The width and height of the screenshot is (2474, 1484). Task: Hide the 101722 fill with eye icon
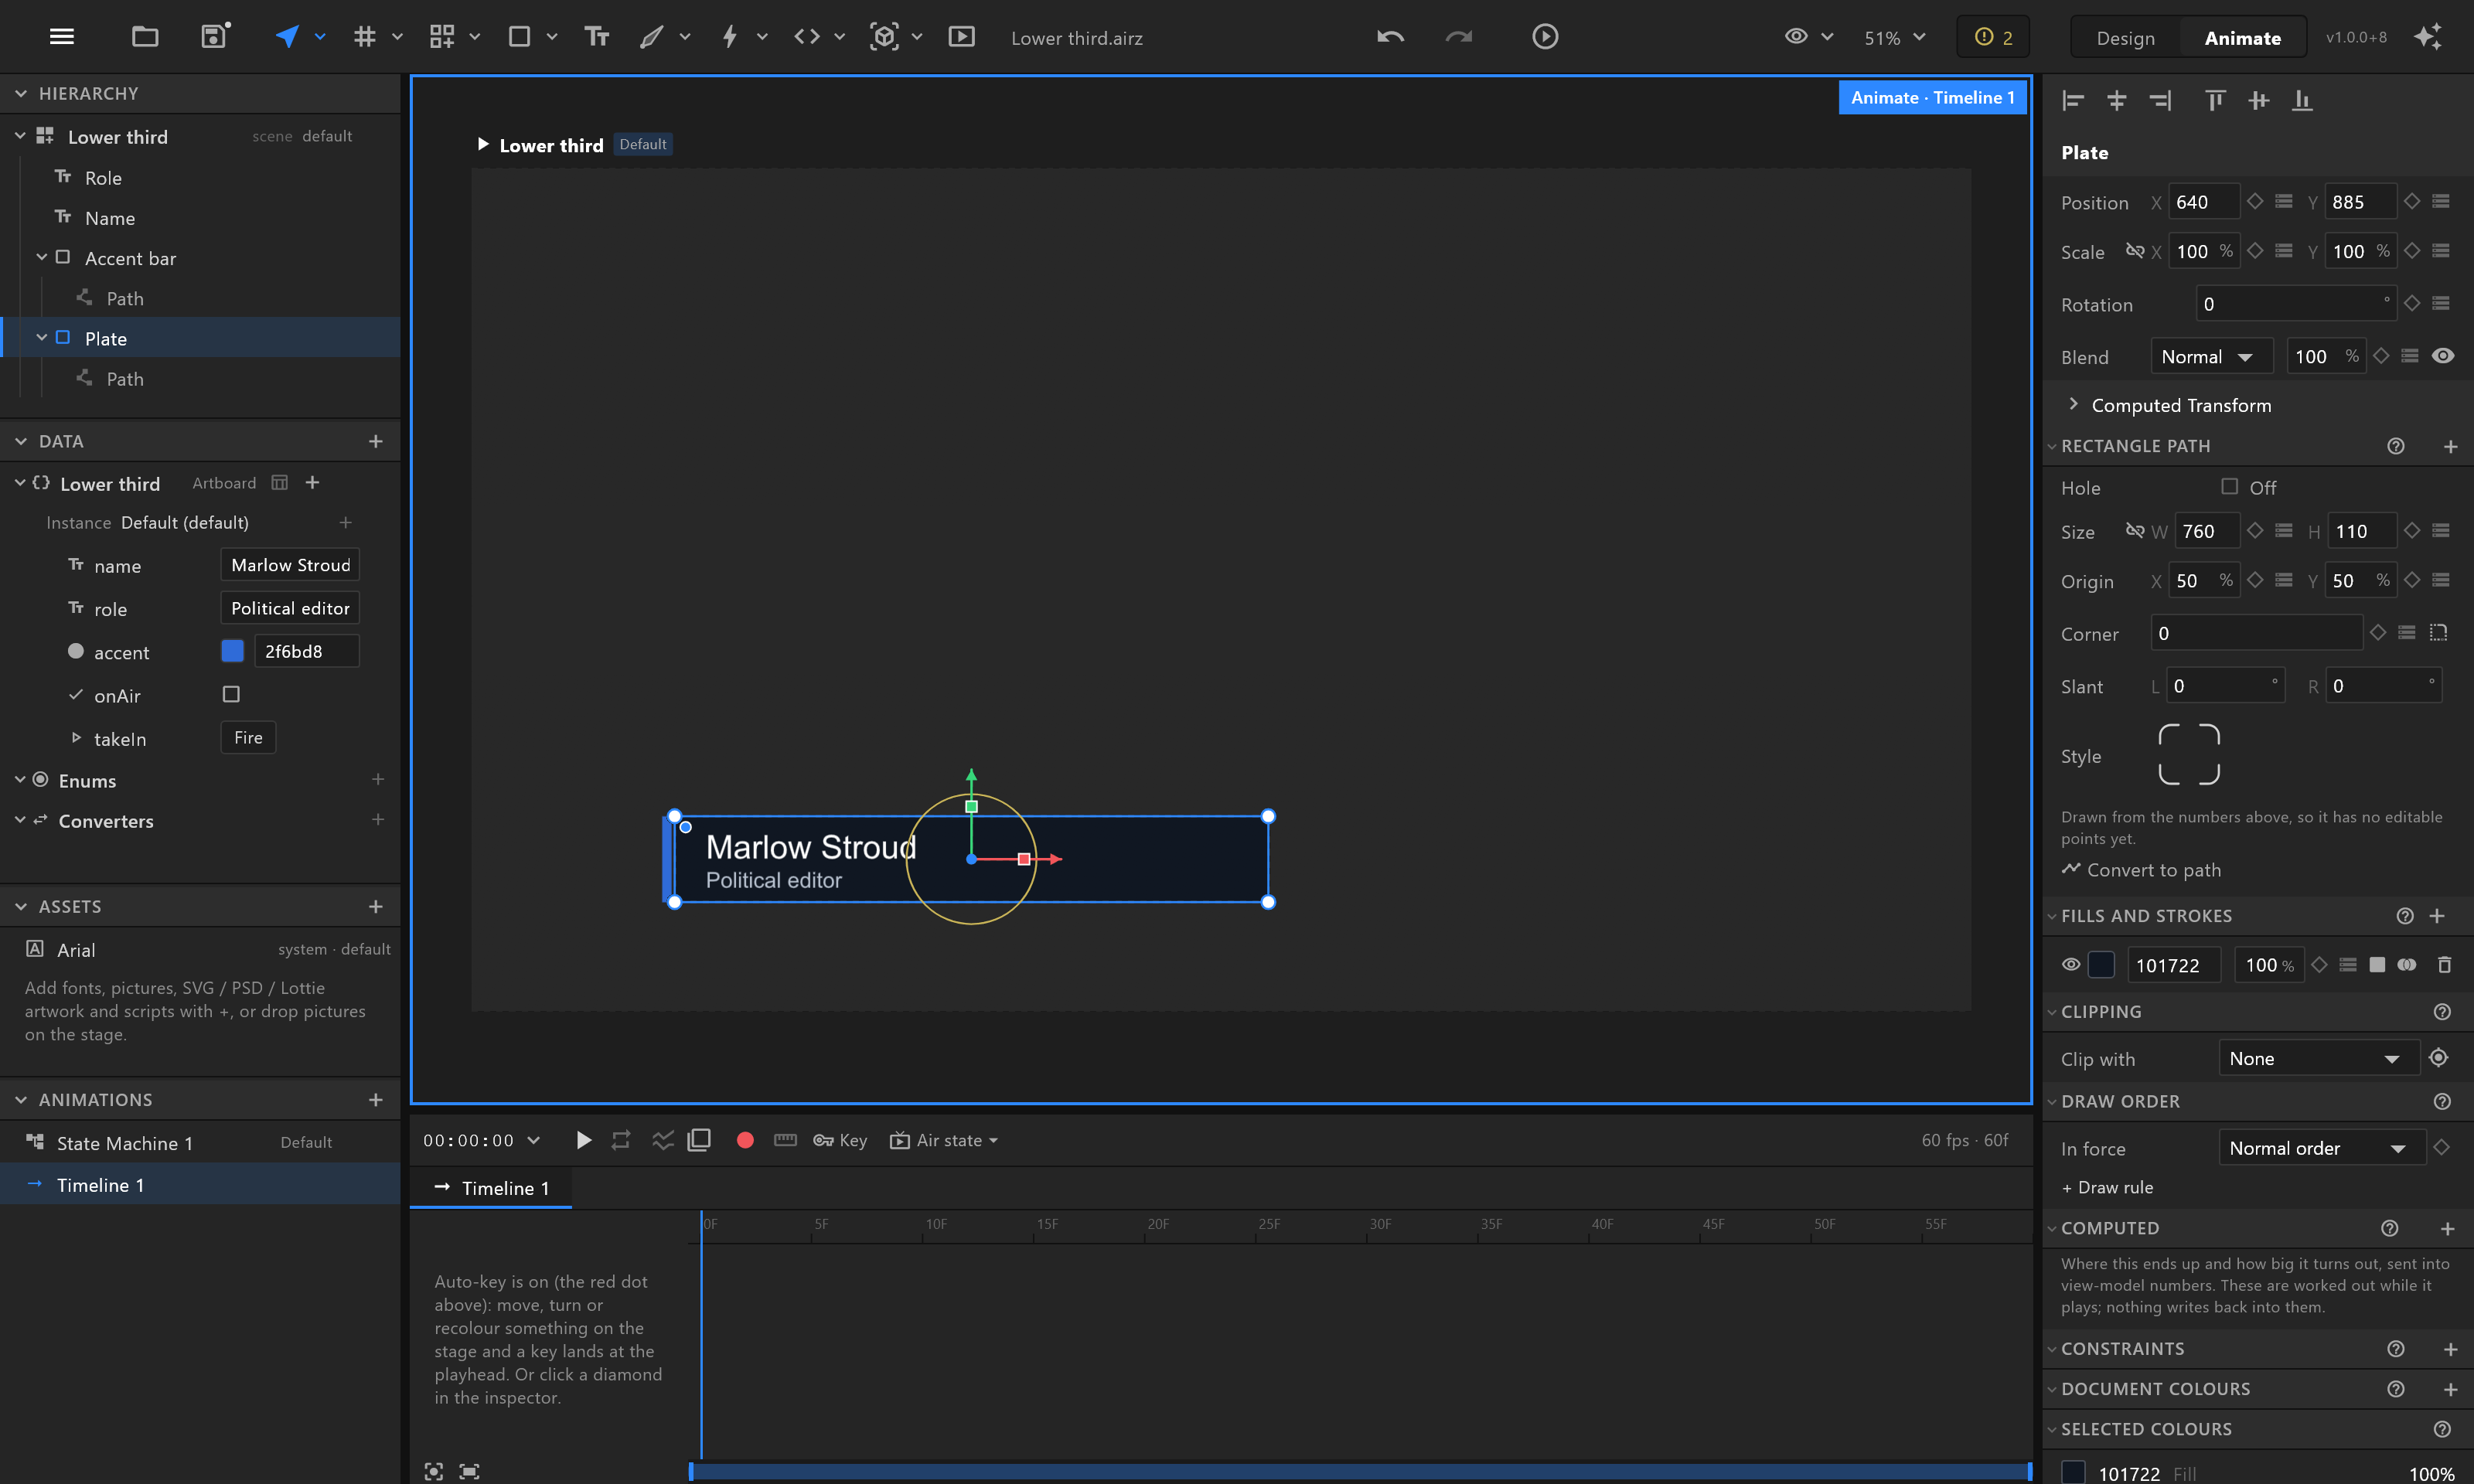2071,965
